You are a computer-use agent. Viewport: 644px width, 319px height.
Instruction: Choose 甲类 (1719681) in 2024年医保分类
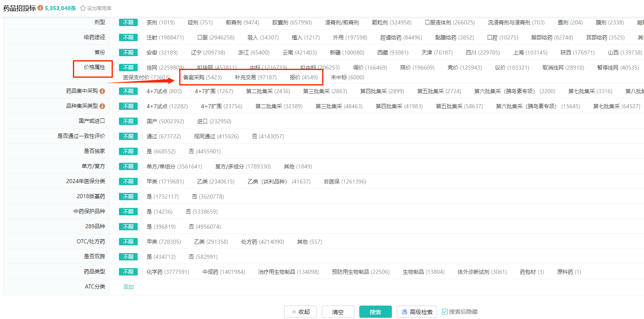click(165, 181)
